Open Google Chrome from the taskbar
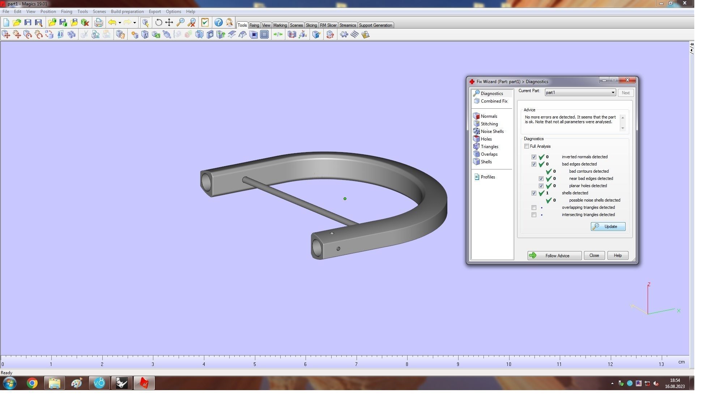Screen dimensions: 716x401 coord(32,383)
